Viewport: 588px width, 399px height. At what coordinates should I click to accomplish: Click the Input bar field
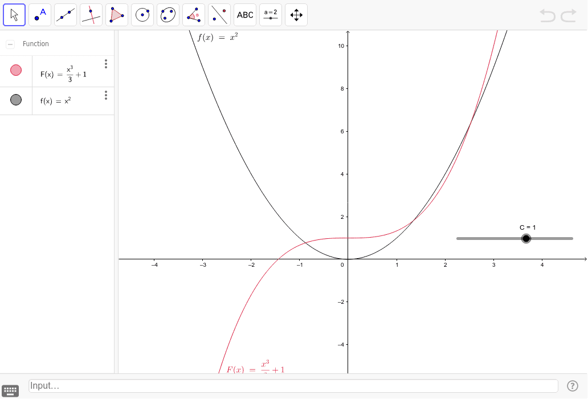293,386
